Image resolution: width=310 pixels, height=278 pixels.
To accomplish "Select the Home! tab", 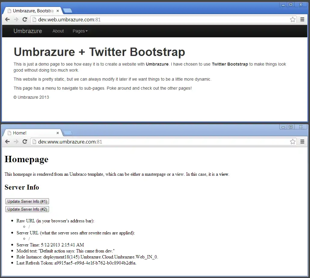I will pos(33,133).
